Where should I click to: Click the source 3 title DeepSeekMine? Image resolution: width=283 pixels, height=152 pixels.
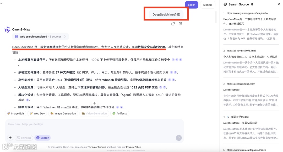click(231, 90)
